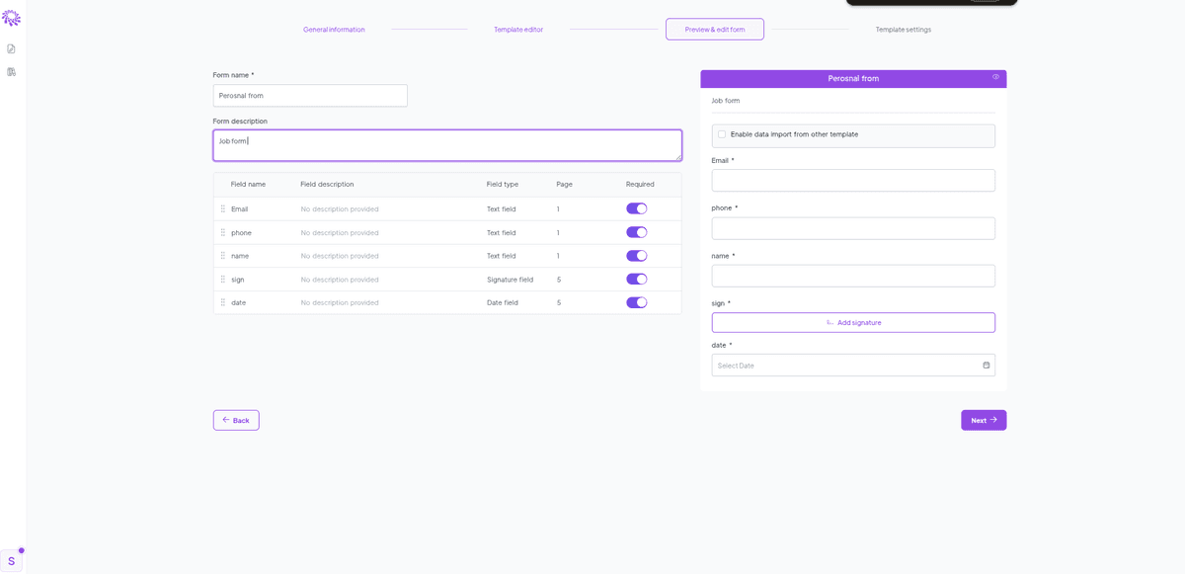Image resolution: width=1185 pixels, height=574 pixels.
Task: Click the purple app logo in the sidebar
Action: click(12, 17)
